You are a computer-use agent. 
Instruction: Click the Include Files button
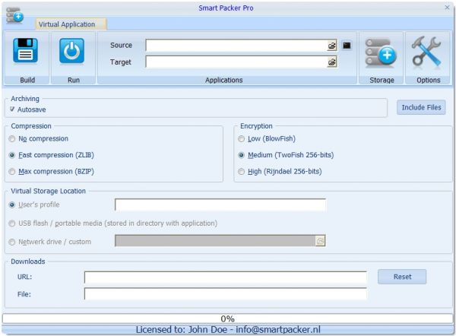click(x=421, y=107)
